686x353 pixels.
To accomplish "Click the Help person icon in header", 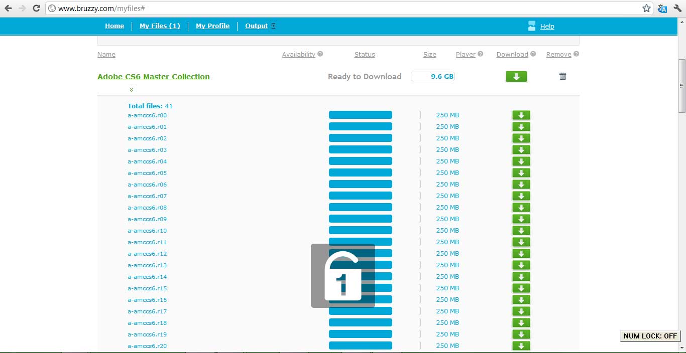I will [x=532, y=26].
